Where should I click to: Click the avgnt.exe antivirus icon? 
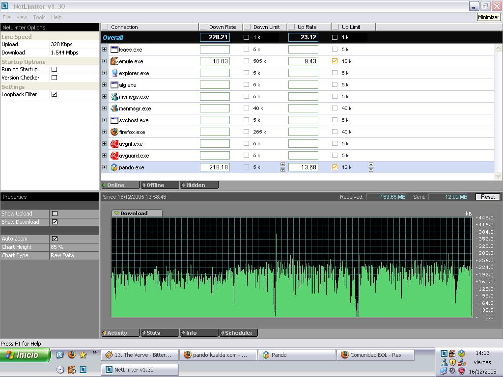114,144
